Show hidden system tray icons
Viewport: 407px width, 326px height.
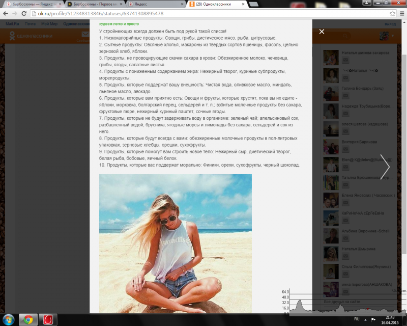click(x=365, y=320)
